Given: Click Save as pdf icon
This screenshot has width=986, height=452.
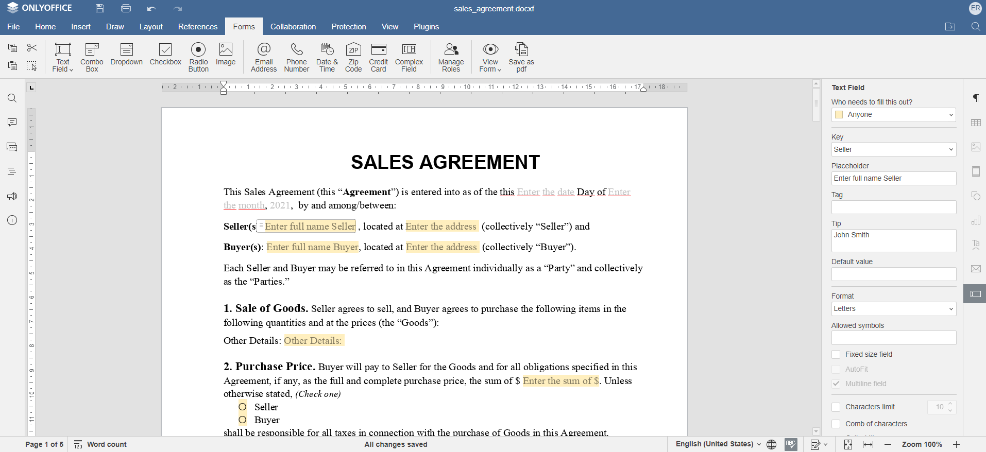Looking at the screenshot, I should (x=521, y=57).
